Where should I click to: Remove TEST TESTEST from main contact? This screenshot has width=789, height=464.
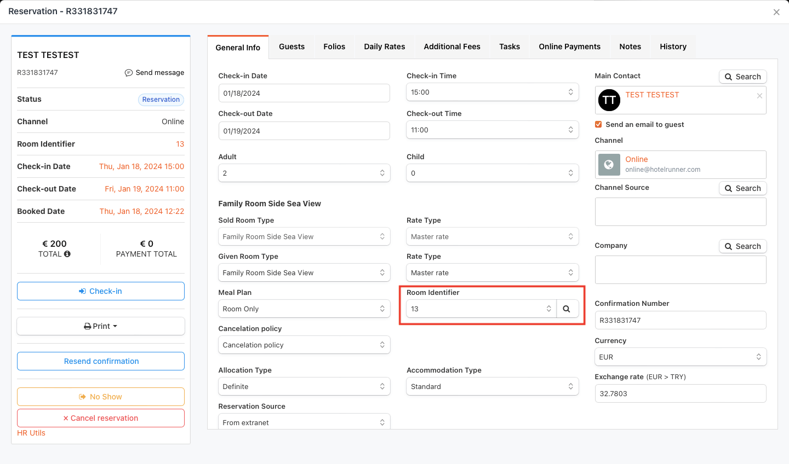click(x=759, y=96)
